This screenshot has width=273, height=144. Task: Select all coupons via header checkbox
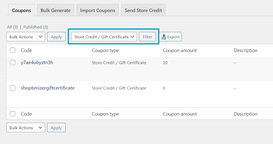click(x=13, y=50)
